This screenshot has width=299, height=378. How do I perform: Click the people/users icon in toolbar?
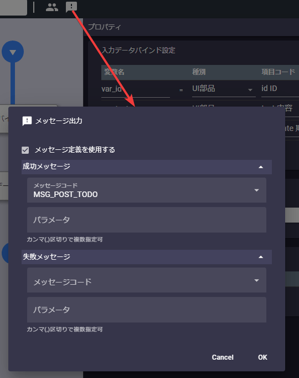coord(52,7)
